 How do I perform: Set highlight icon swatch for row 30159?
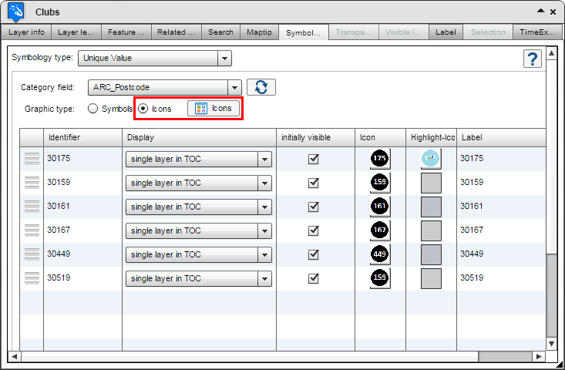431,183
